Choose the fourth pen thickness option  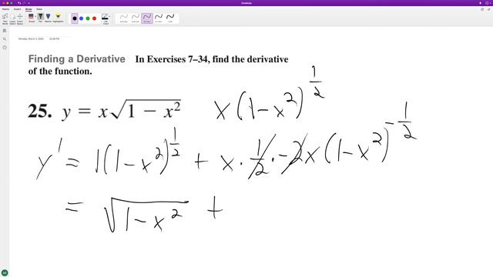159,18
